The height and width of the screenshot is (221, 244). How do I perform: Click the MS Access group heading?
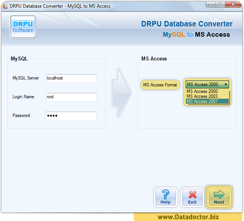154,58
